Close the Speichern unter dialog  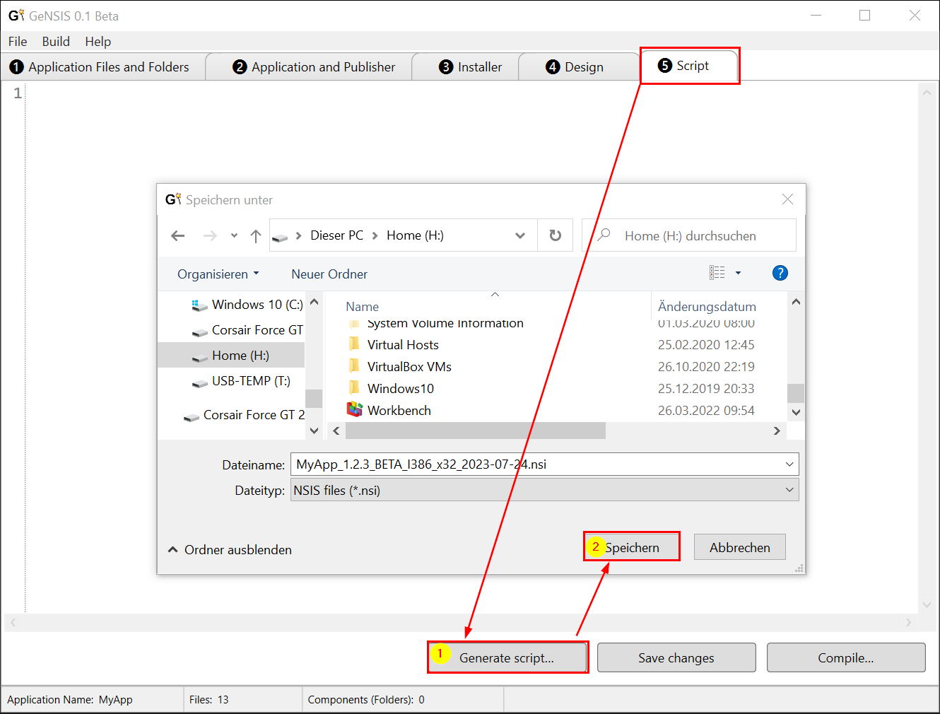tap(787, 199)
